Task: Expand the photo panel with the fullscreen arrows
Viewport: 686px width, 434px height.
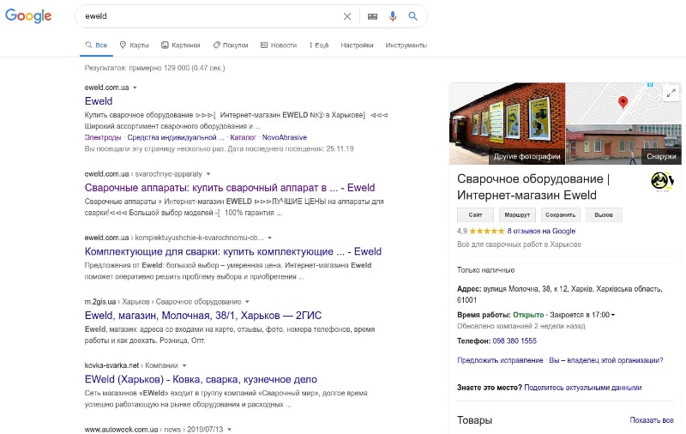Action: point(671,93)
